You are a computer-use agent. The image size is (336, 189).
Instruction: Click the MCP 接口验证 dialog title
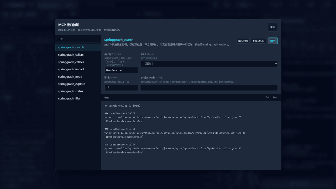pyautogui.click(x=69, y=25)
